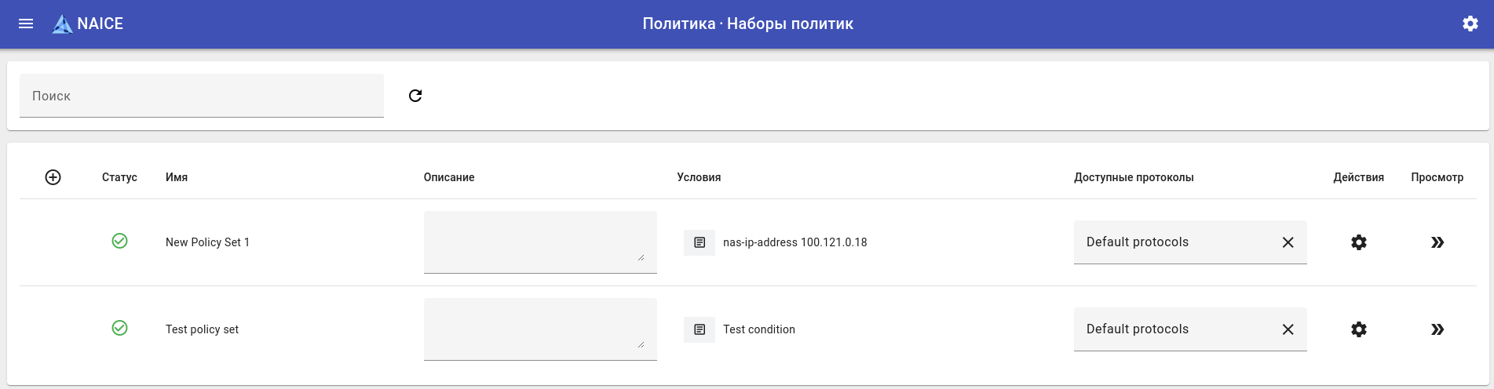Clear Default protocols in New Policy Set 1

point(1288,242)
